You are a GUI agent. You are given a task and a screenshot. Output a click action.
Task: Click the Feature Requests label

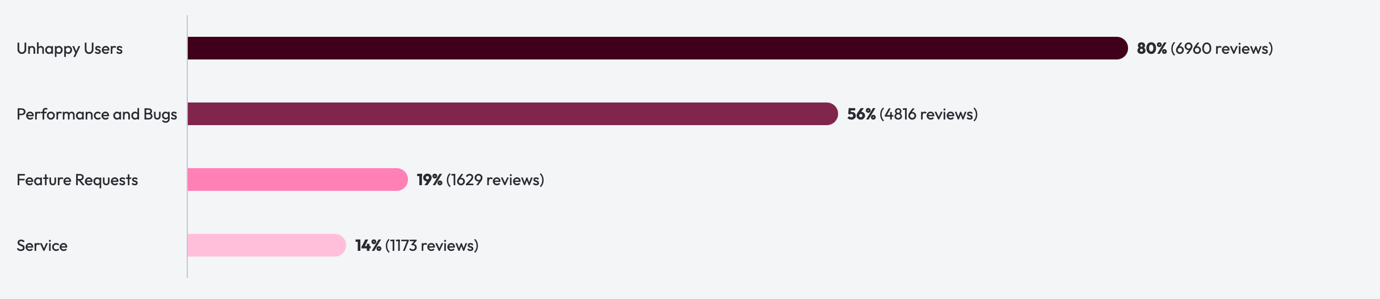pyautogui.click(x=77, y=180)
